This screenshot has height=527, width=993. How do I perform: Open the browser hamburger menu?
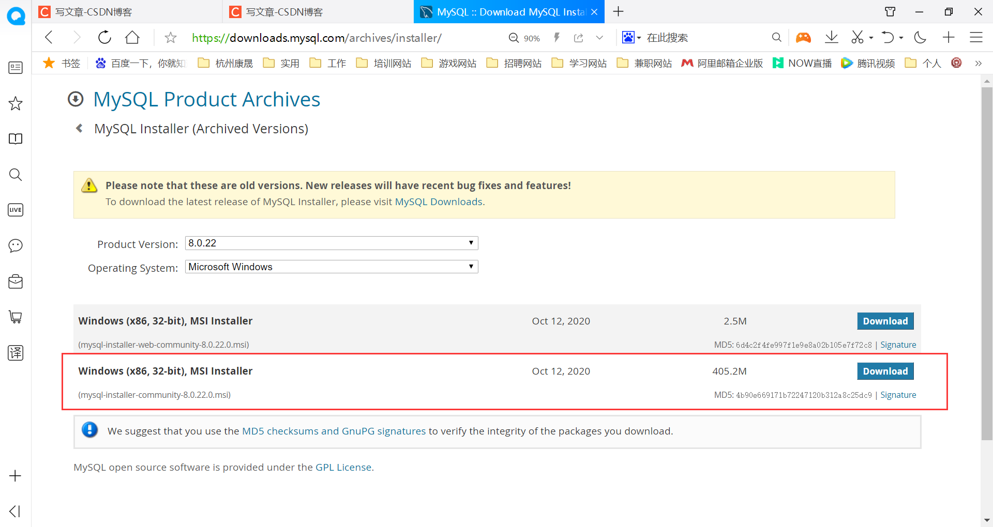click(x=976, y=37)
